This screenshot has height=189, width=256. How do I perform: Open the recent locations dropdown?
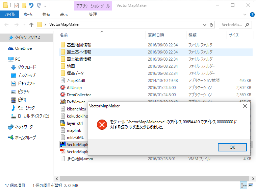tap(25, 25)
